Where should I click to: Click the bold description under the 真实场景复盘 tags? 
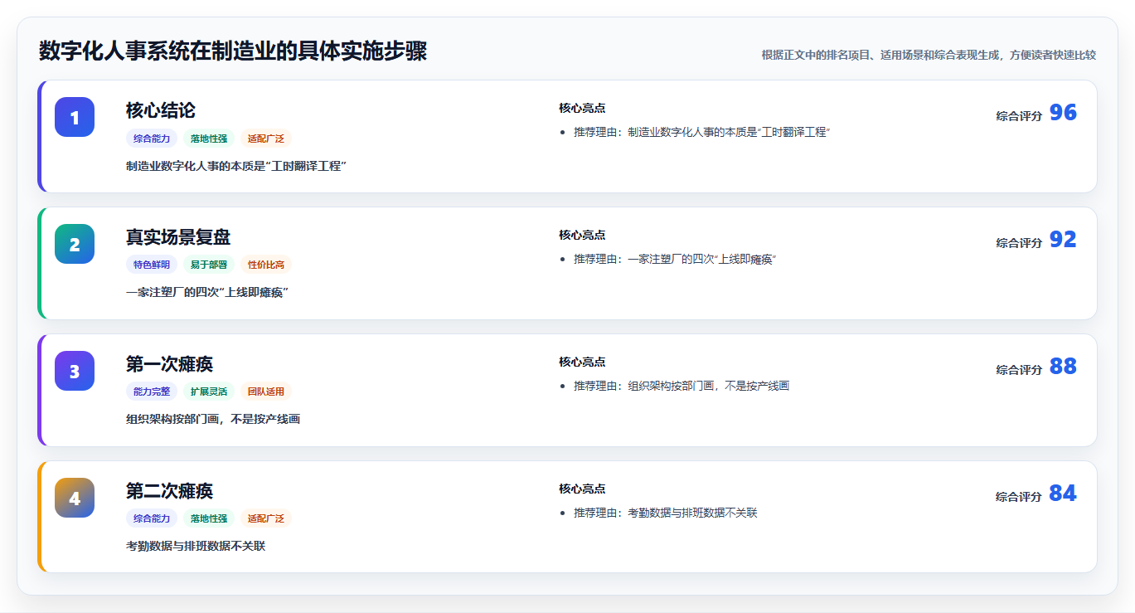click(x=207, y=293)
